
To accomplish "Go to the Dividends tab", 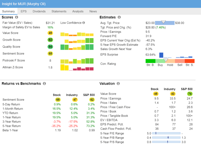I will click(39, 11).
